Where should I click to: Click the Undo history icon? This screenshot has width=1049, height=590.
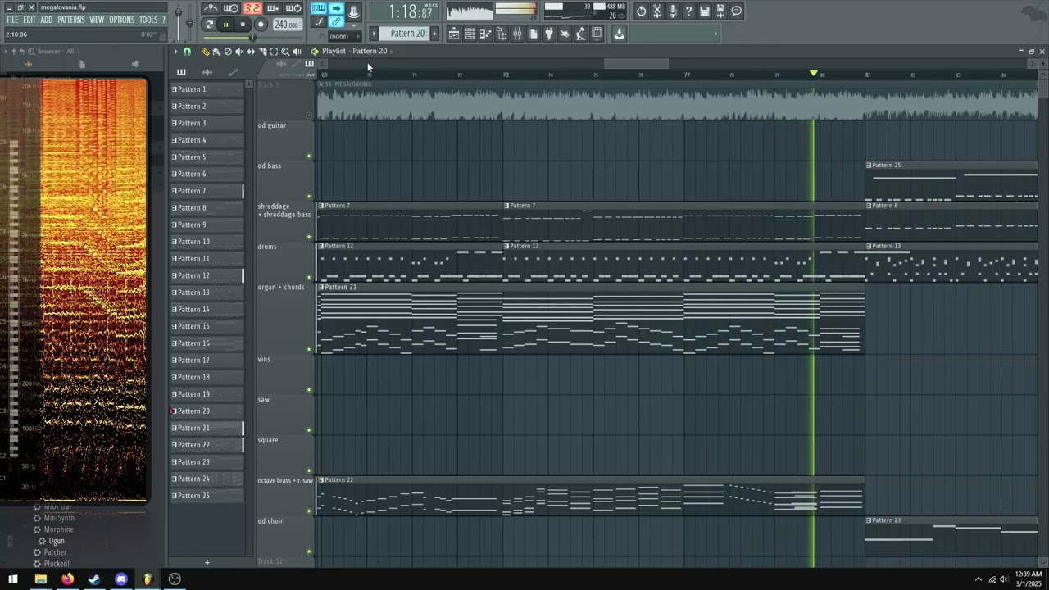pyautogui.click(x=641, y=11)
